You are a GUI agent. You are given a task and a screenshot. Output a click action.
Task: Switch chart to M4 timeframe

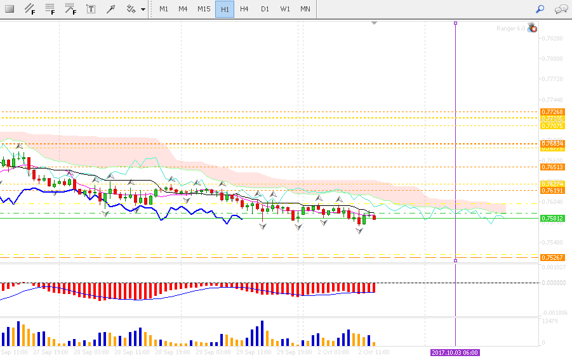(183, 9)
